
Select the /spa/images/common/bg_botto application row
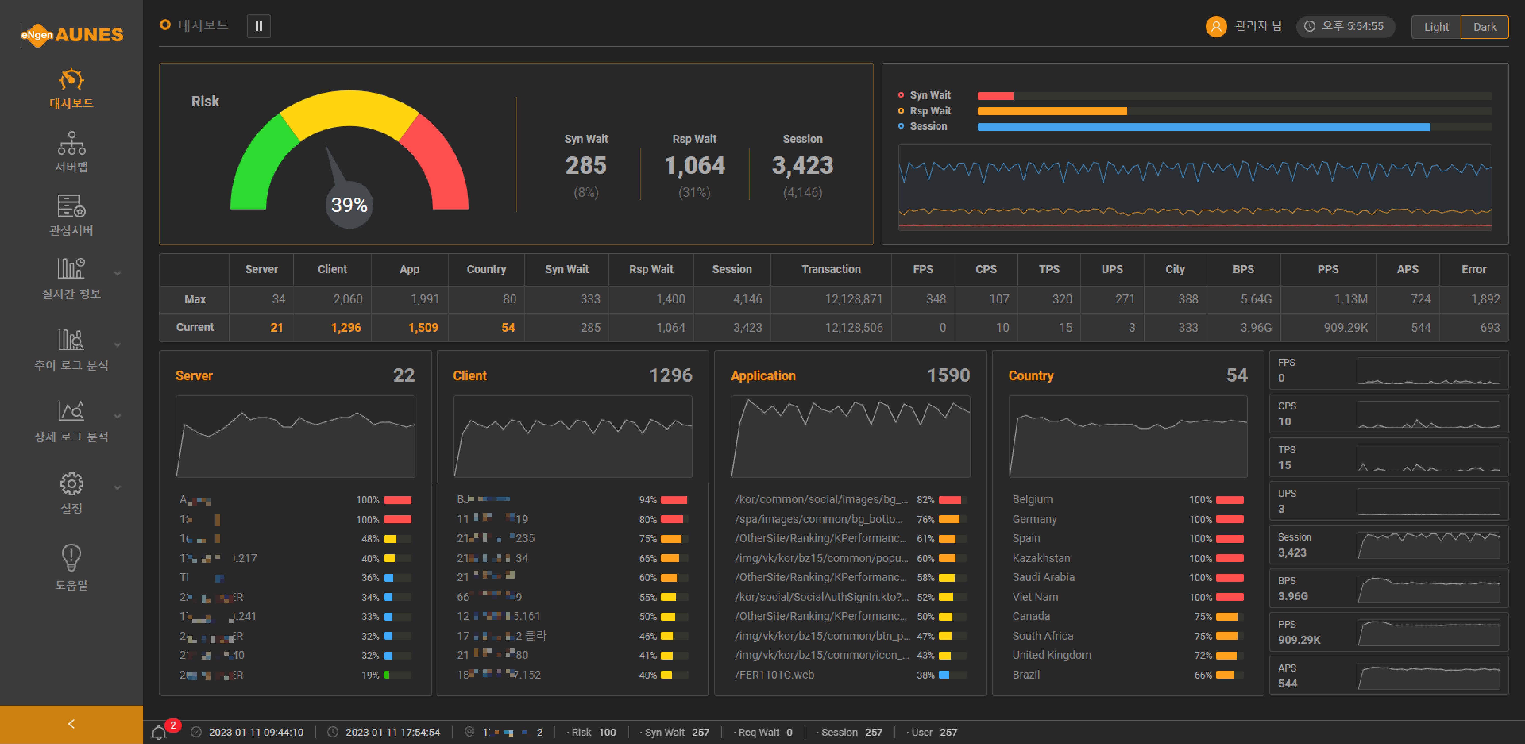tap(850, 519)
